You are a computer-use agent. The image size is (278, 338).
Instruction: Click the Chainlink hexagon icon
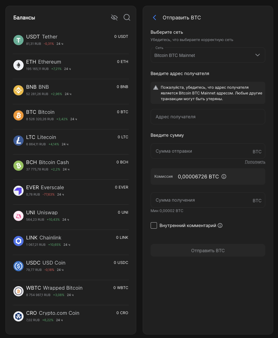point(18,241)
